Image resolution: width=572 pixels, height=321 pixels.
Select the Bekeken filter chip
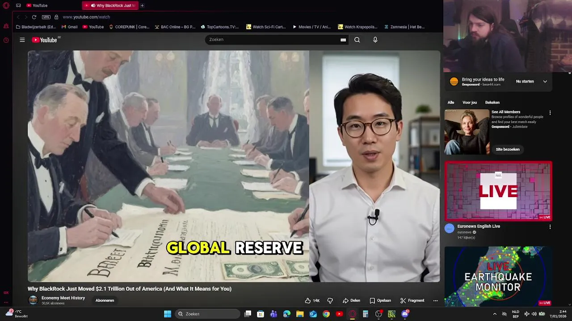492,103
